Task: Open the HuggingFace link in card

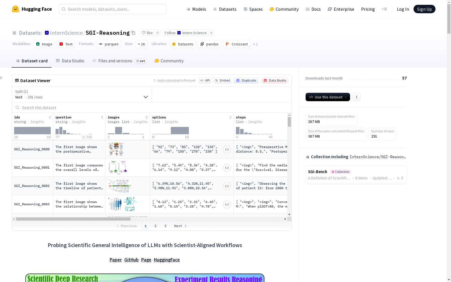Action: [x=167, y=260]
